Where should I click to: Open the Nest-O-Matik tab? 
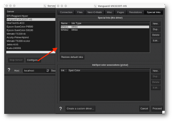[95, 12]
